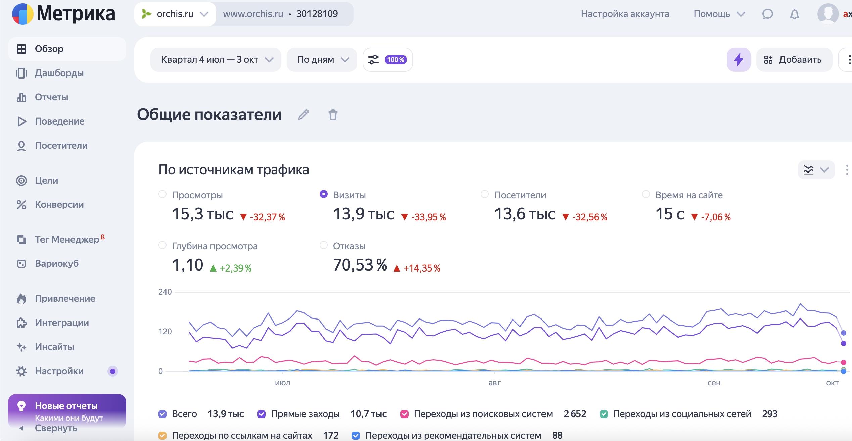Click the Метрика logo
The width and height of the screenshot is (852, 441).
[x=64, y=14]
